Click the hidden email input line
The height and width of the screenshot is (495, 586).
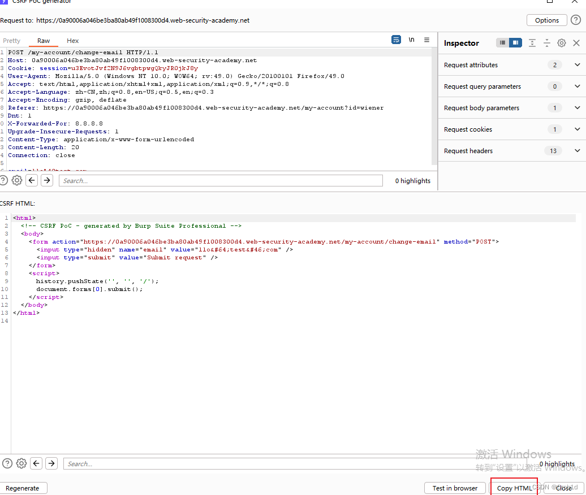(165, 249)
